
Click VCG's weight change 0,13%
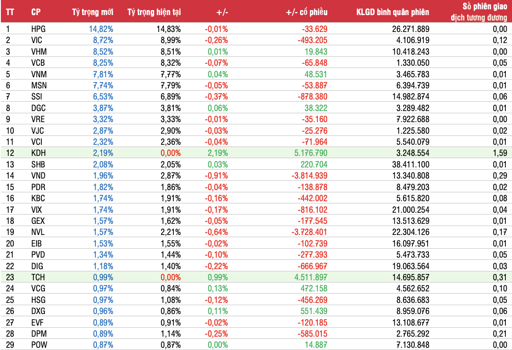pos(218,288)
